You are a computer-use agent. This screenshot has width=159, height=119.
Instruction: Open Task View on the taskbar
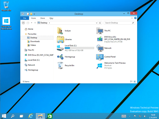pyautogui.click(x=21, y=116)
